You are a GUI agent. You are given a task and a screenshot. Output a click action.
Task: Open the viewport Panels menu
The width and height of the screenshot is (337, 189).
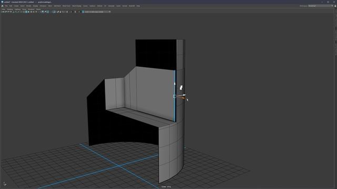click(38, 9)
